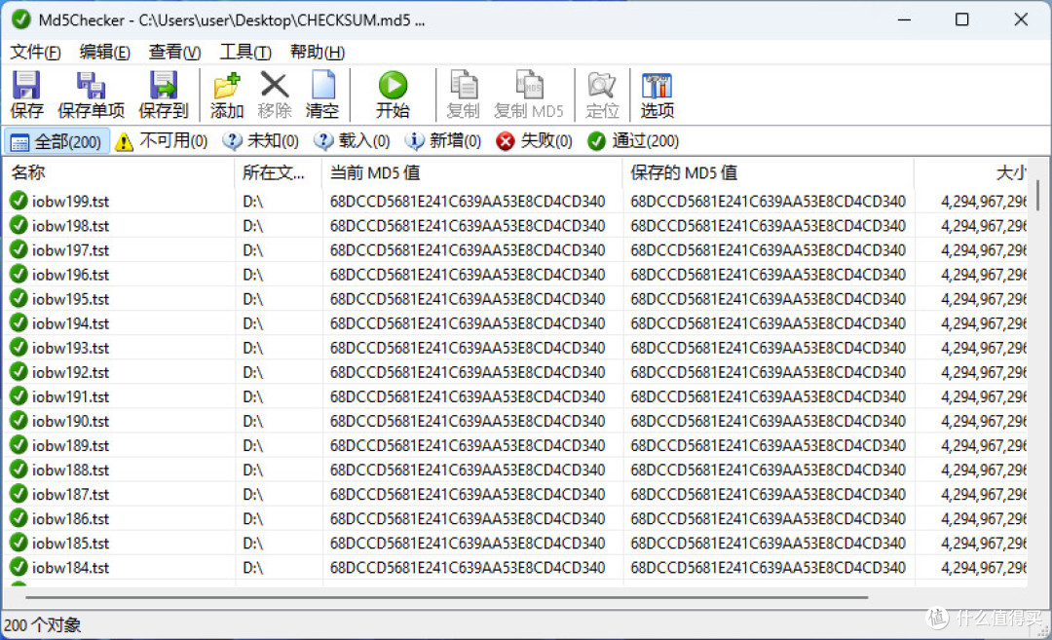Click the D:\ folder cell of iobw191.tst
The width and height of the screenshot is (1052, 640).
click(253, 396)
